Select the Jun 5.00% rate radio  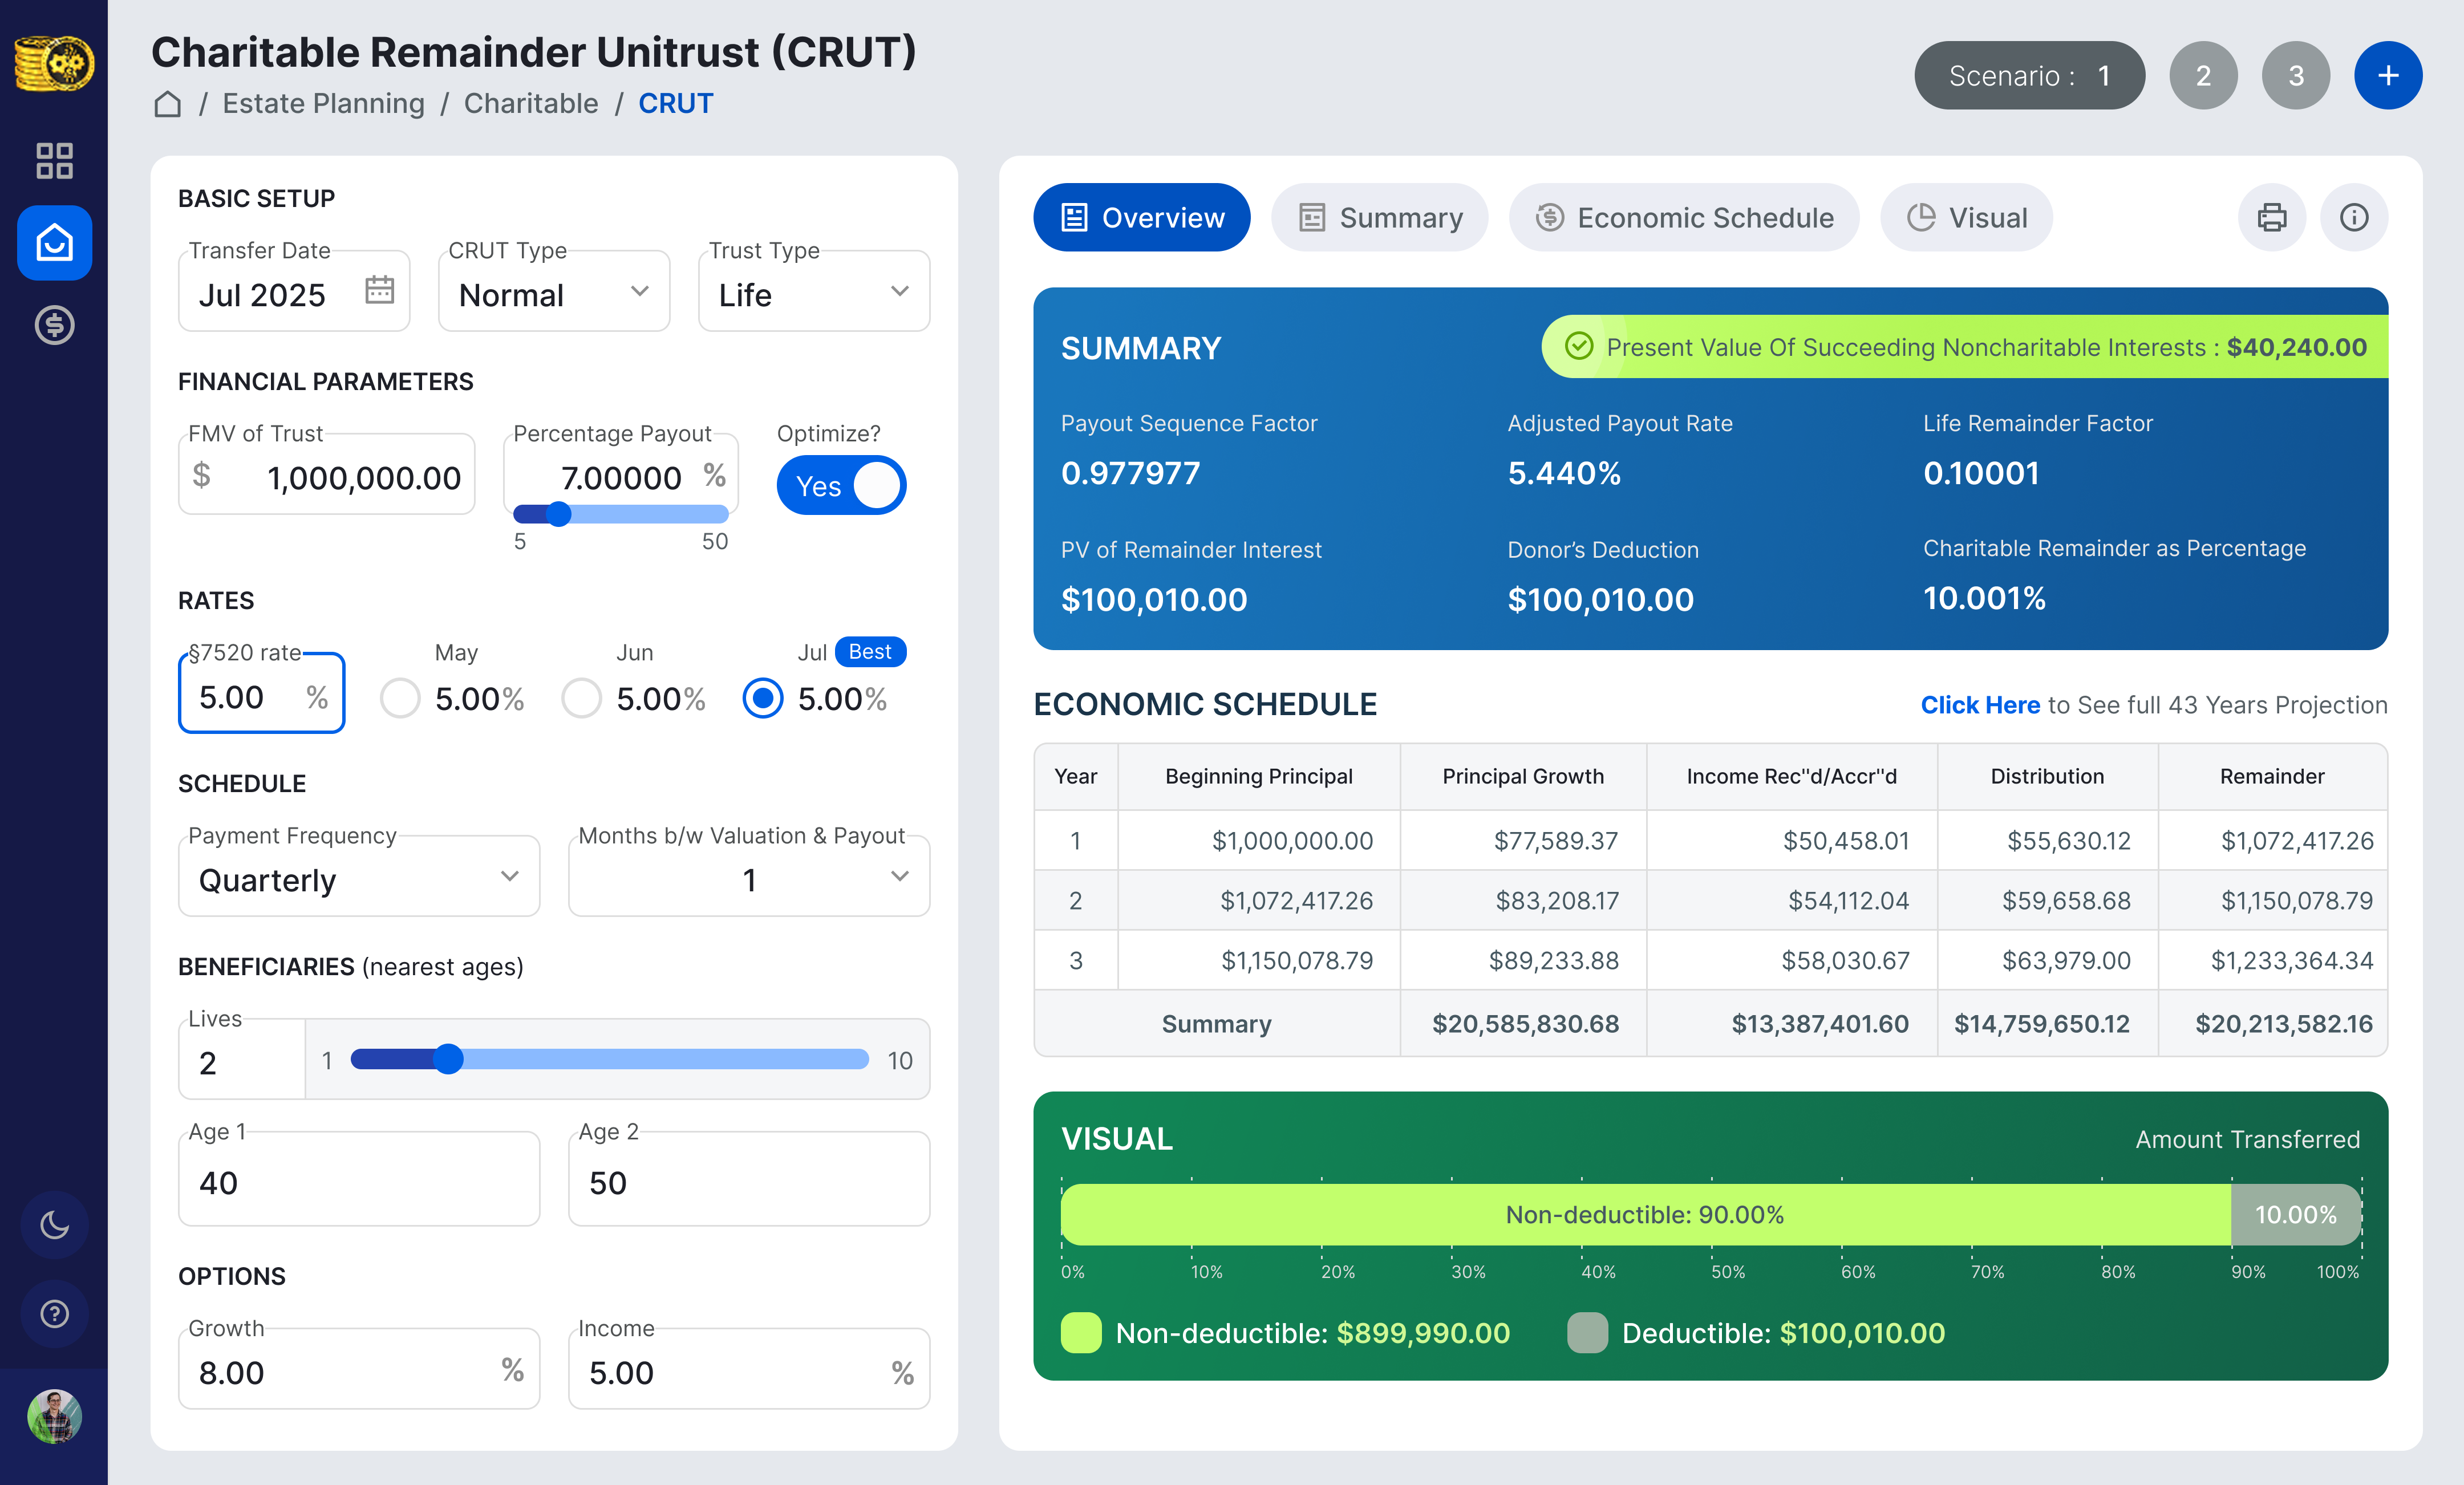[x=581, y=698]
